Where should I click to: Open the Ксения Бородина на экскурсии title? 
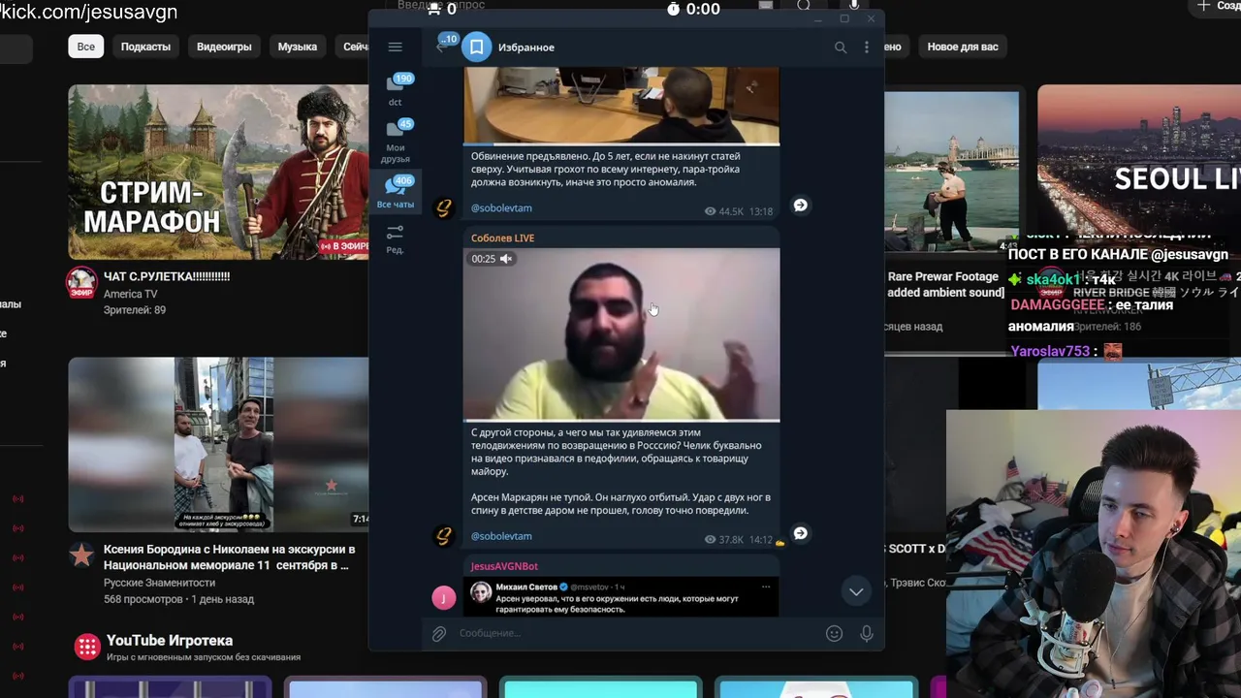coord(229,556)
